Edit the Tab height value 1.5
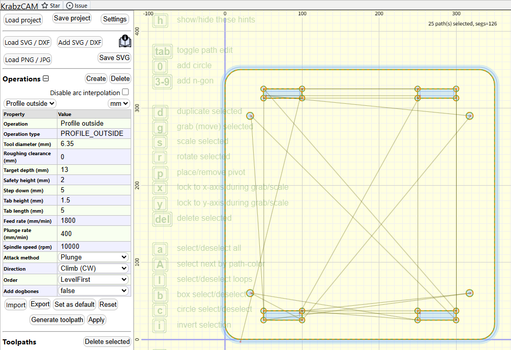The height and width of the screenshot is (350, 511). pyautogui.click(x=94, y=200)
